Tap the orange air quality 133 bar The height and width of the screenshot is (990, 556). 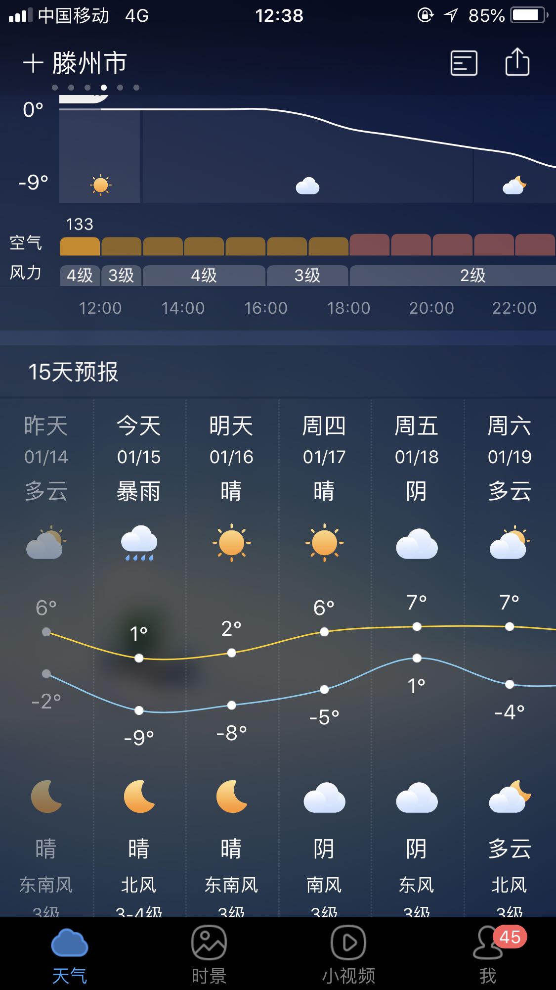point(80,246)
